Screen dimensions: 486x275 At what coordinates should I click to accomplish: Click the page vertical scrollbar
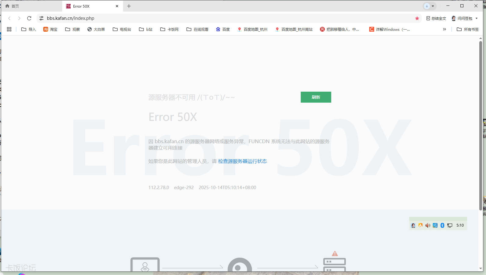tap(481, 125)
